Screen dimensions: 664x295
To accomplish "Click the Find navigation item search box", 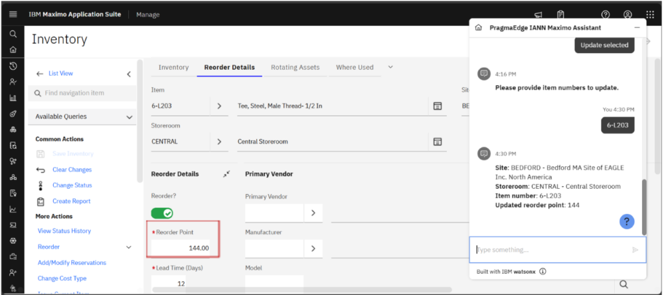I will point(82,93).
